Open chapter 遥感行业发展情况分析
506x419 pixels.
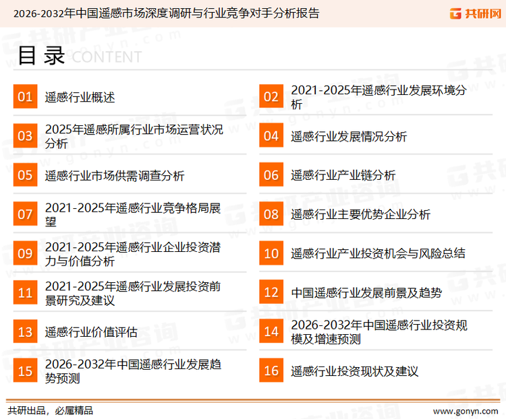click(349, 136)
